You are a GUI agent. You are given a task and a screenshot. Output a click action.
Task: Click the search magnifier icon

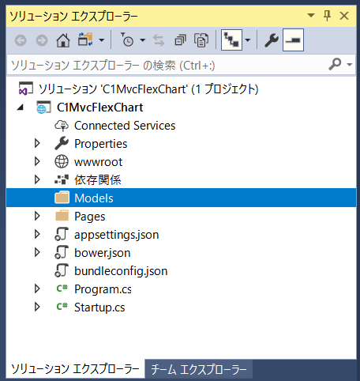pos(335,64)
